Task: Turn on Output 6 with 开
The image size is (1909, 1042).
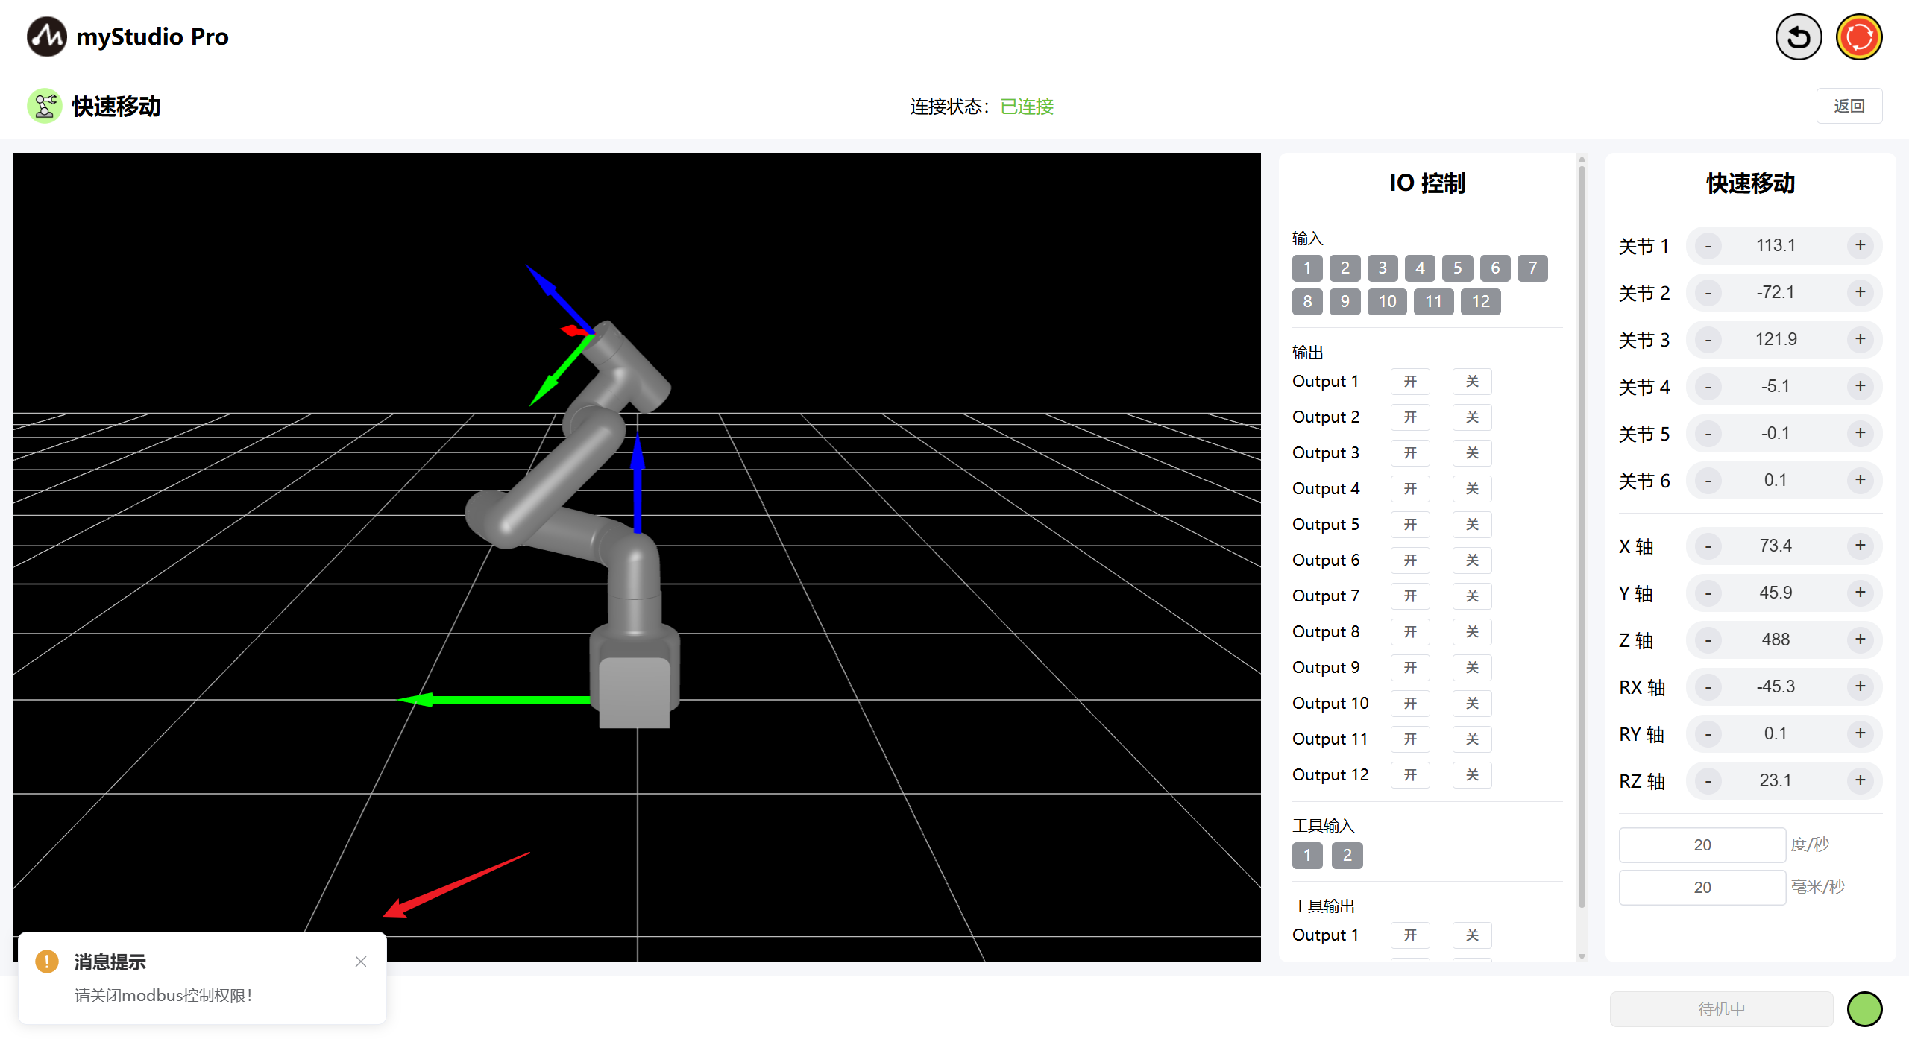Action: (x=1410, y=561)
